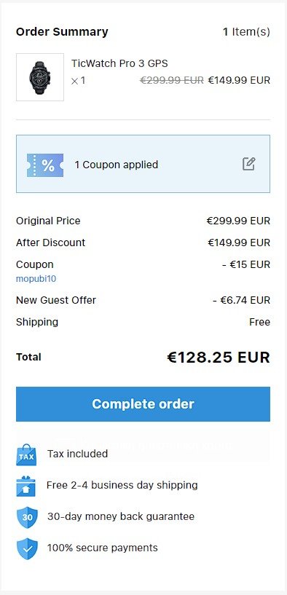Screen dimensions: 287x595
Task: Click the secure payments checkmark shield icon
Action: [x=27, y=548]
